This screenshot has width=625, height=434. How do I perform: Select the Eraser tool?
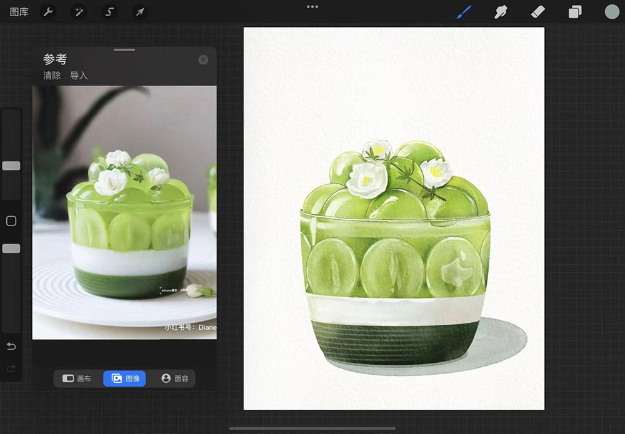(x=537, y=12)
